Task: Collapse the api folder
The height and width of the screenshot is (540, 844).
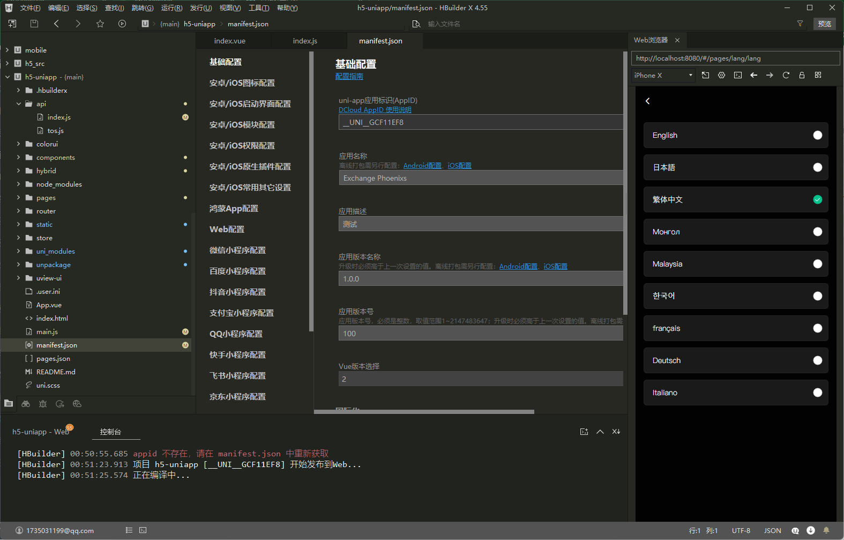Action: (19, 103)
